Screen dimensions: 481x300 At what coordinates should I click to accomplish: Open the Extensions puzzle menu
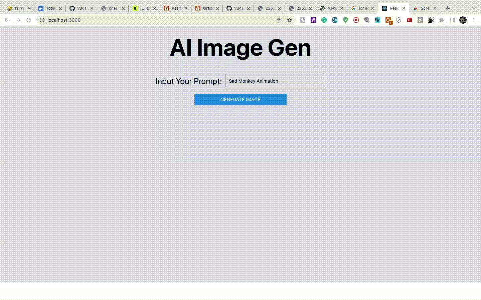[x=442, y=20]
